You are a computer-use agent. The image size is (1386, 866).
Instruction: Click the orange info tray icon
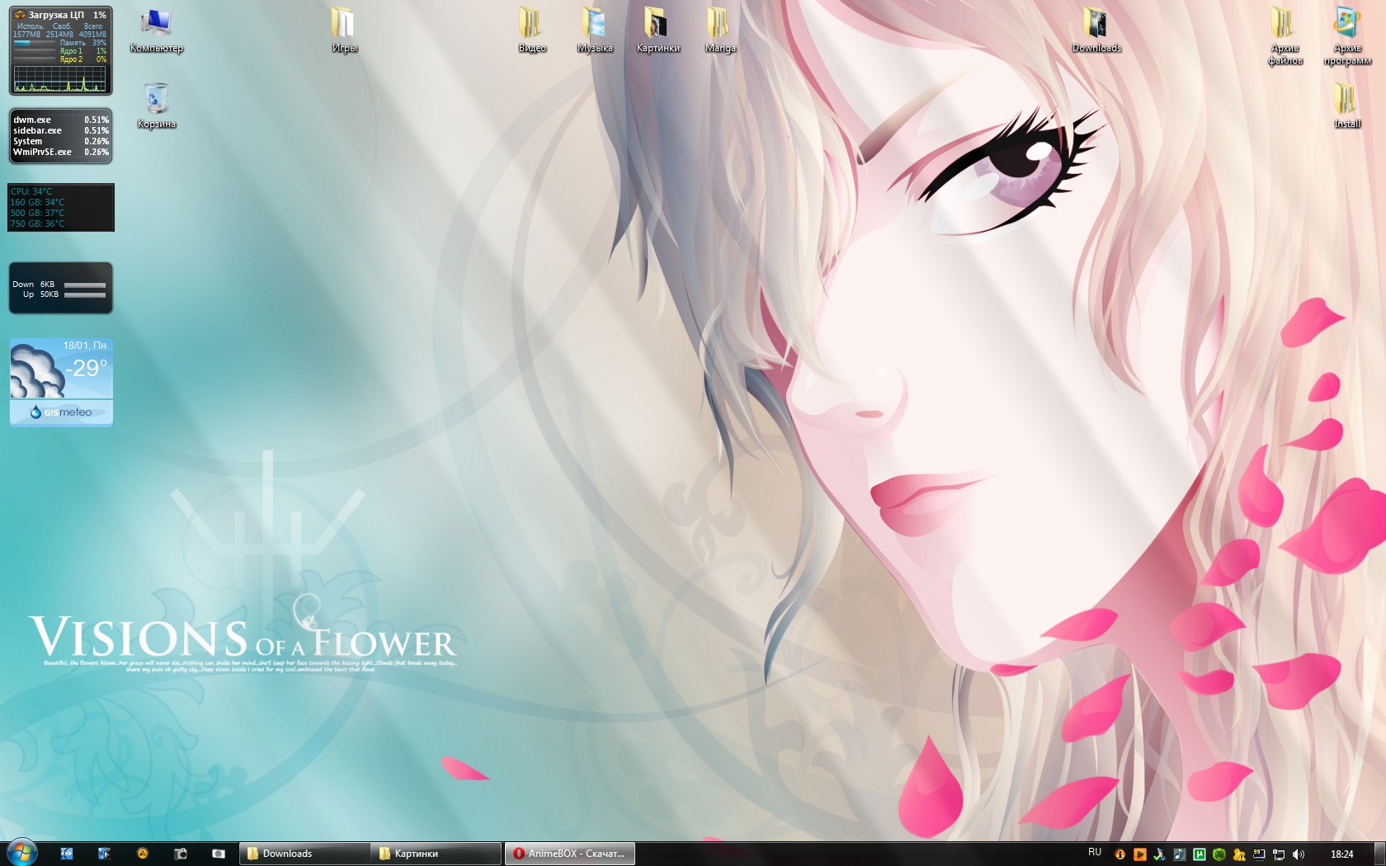coord(1120,854)
